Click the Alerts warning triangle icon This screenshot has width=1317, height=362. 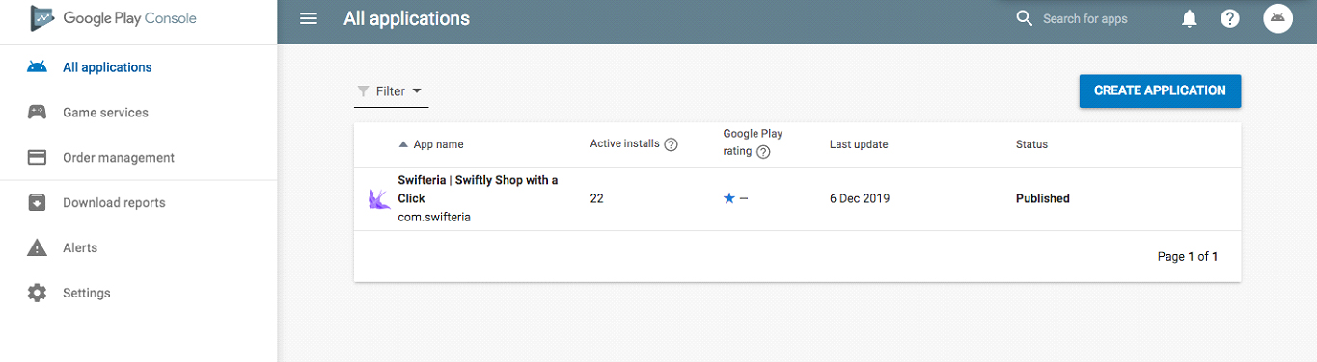[x=37, y=247]
